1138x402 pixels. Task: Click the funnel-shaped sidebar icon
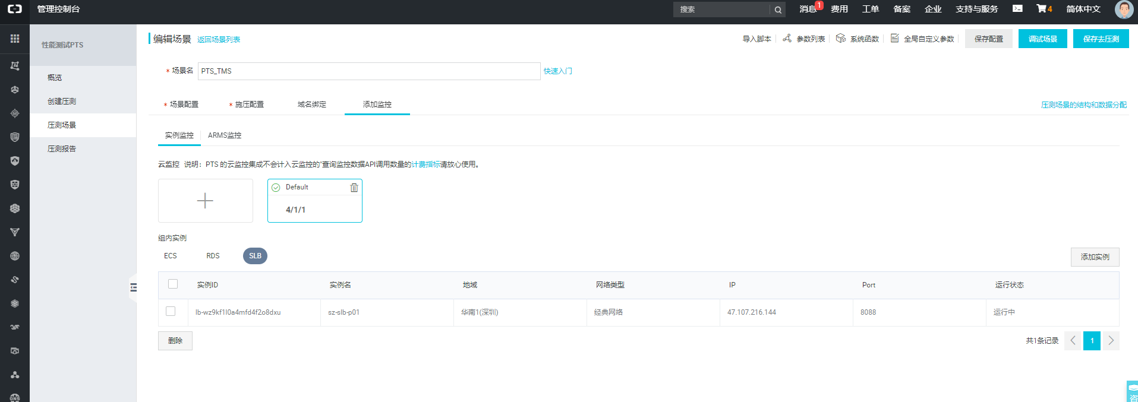(15, 232)
